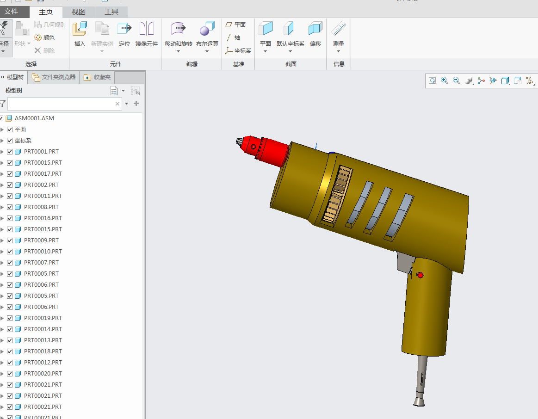The height and width of the screenshot is (419, 538).
Task: Toggle the PRT0008.PRT checkbox
Action: (x=10, y=207)
